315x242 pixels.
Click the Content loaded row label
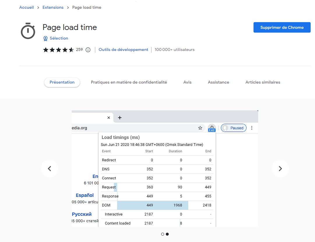(118, 223)
